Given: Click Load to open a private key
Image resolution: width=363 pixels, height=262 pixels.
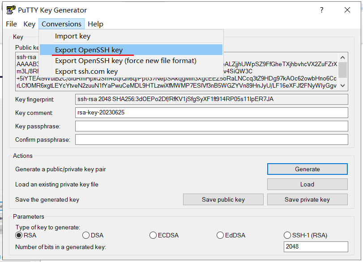Looking at the screenshot, I should (307, 184).
